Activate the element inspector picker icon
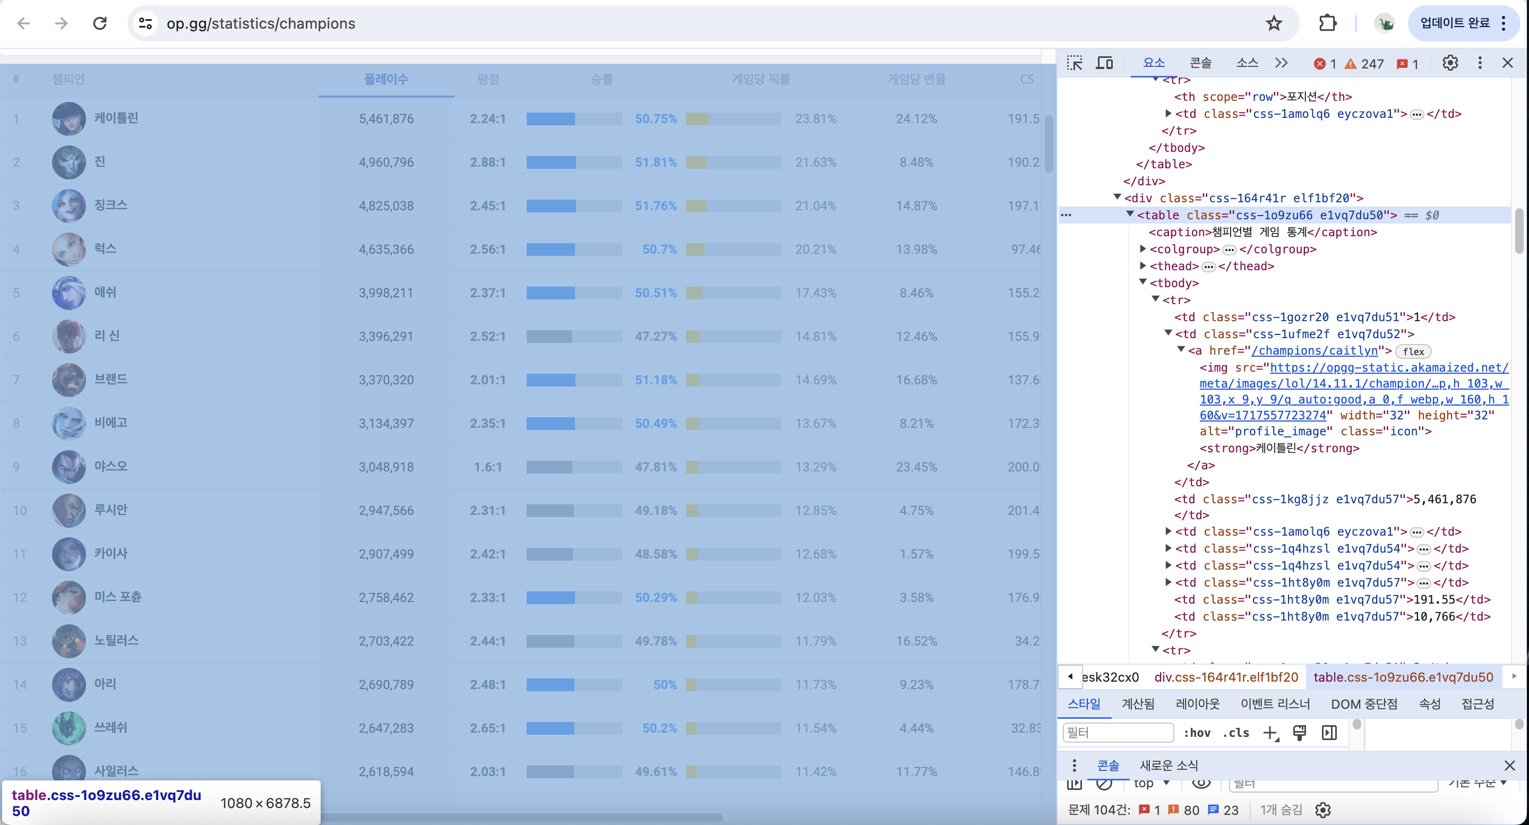Image resolution: width=1529 pixels, height=825 pixels. pyautogui.click(x=1075, y=63)
